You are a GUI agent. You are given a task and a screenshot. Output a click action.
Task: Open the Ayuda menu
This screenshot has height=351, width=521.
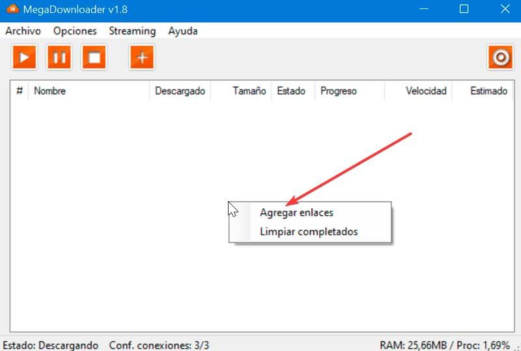[183, 31]
